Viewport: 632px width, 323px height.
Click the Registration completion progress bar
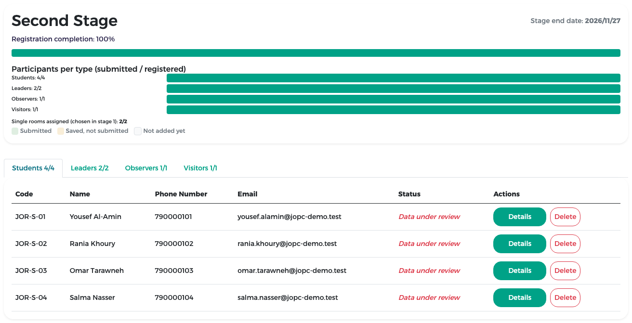(316, 53)
